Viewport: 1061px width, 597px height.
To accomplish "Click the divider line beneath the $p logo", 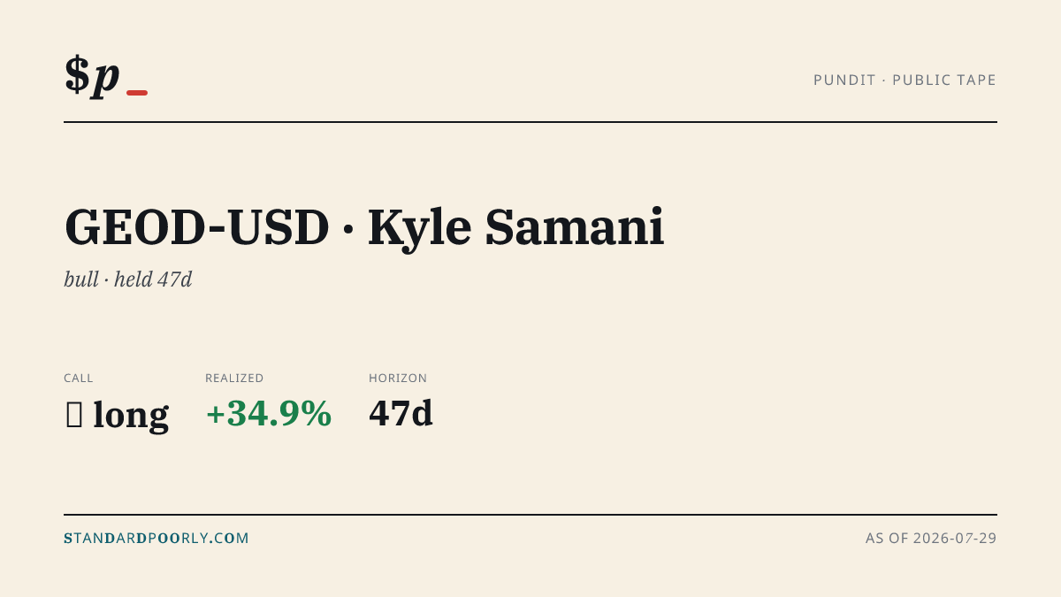I will (530, 122).
